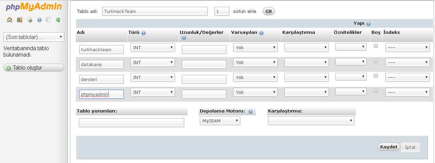Check the Boş box for database row
The image size is (435, 163).
click(376, 61)
